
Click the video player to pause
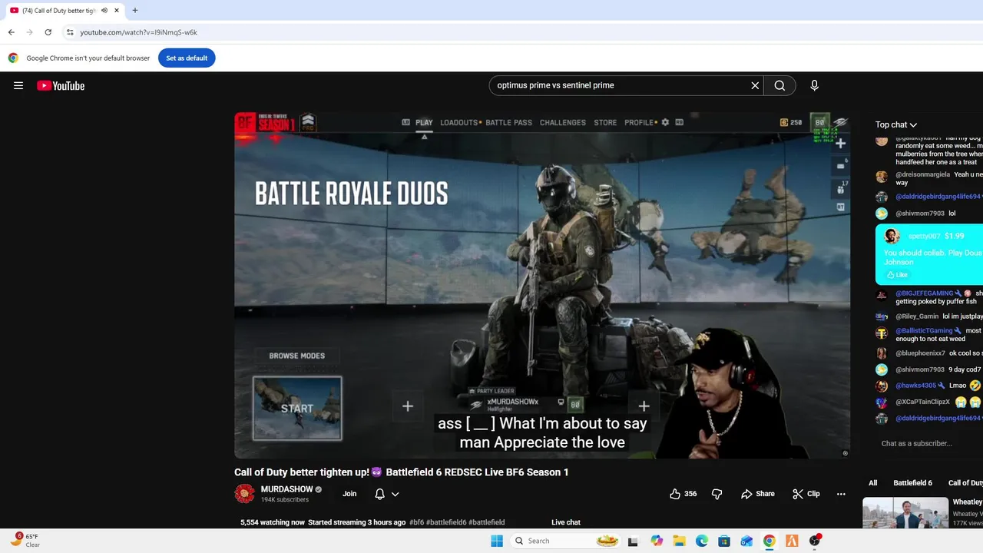point(541,285)
